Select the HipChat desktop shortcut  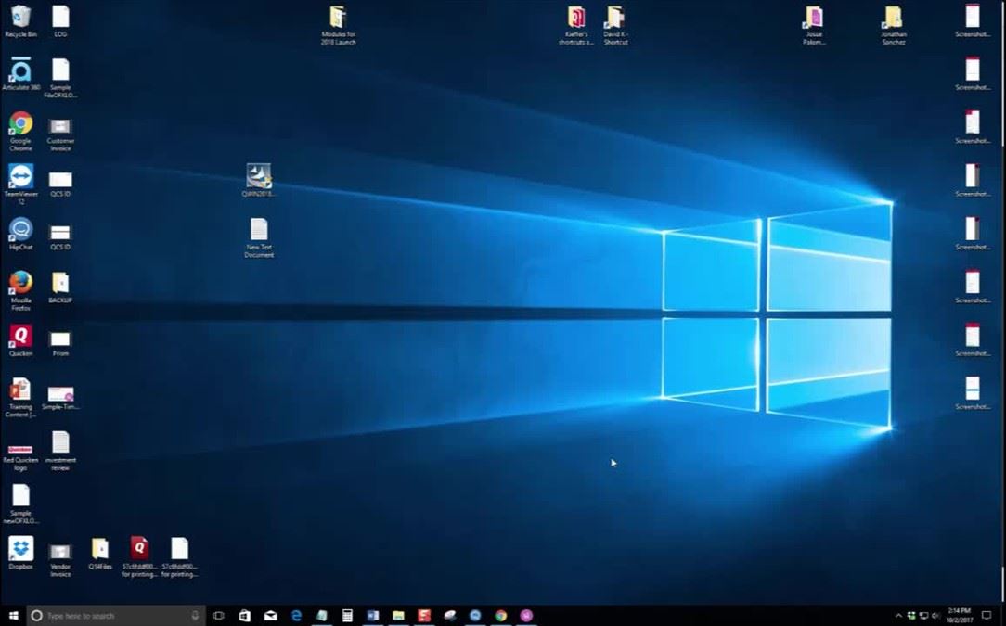pos(20,230)
